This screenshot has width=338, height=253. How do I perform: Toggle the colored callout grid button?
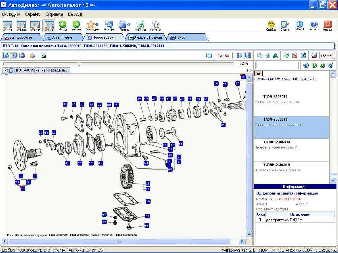(x=14, y=56)
